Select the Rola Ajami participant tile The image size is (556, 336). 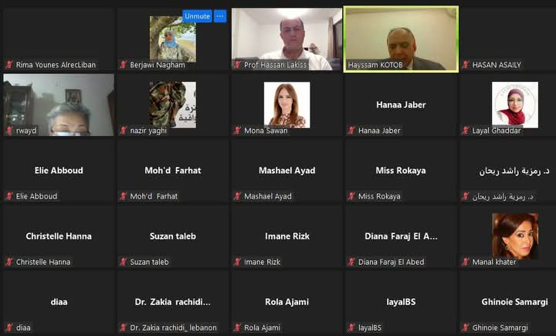(286, 302)
